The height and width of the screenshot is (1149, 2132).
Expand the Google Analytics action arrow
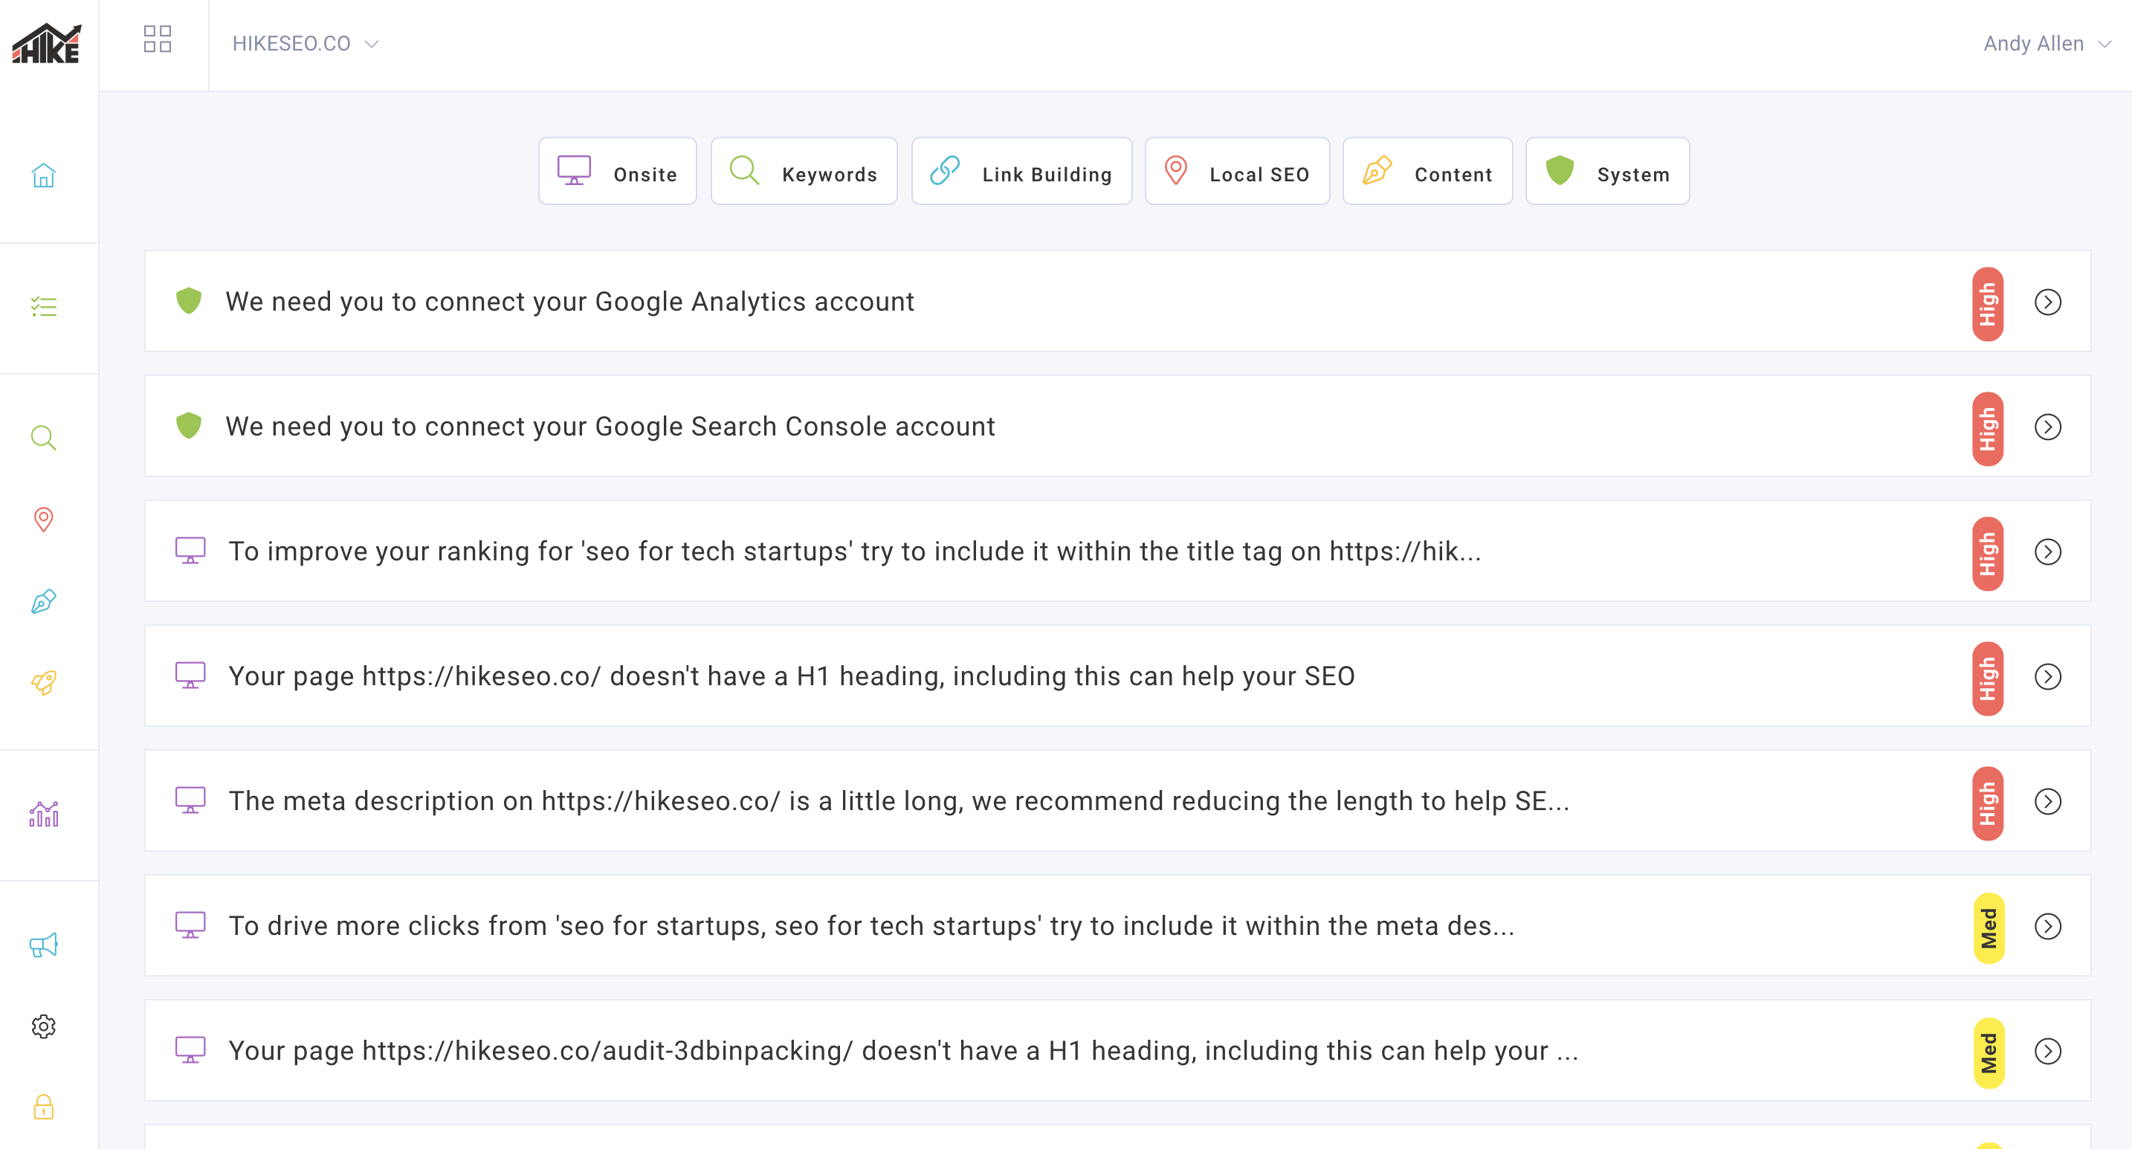2047,302
